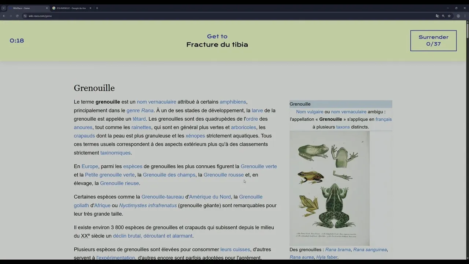This screenshot has height=264, width=469.
Task: Expand the tab search dropdown
Action: tap(4, 8)
